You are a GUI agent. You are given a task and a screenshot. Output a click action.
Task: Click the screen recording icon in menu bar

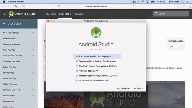(x=134, y=1)
